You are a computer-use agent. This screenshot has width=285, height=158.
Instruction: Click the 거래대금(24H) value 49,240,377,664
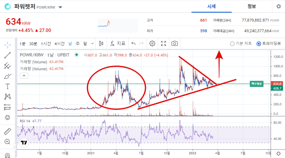[258, 31]
